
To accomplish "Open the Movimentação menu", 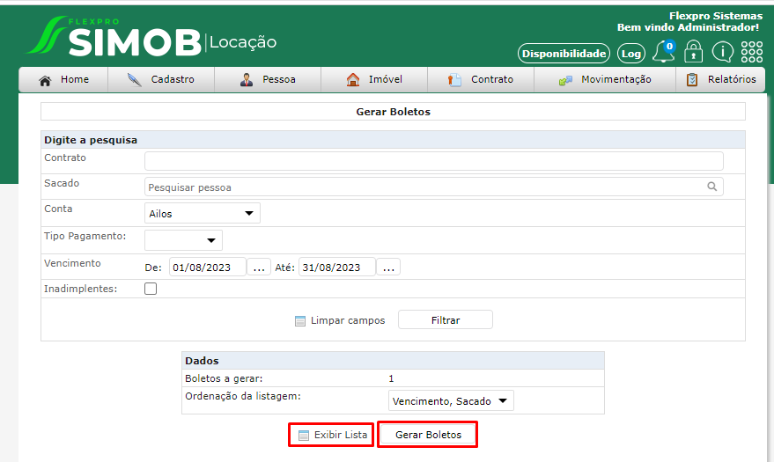I will (x=605, y=79).
